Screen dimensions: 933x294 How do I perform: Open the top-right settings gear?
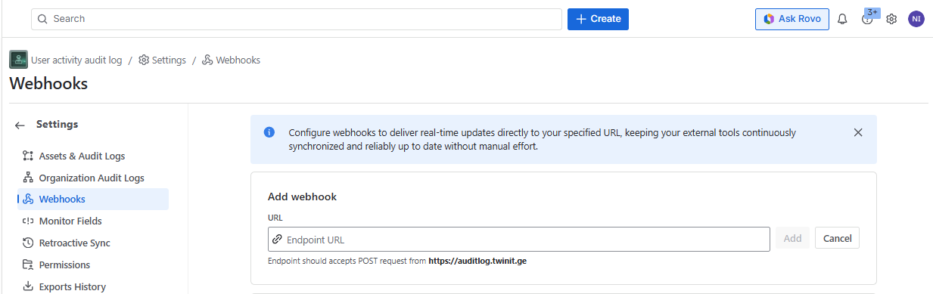coord(891,19)
